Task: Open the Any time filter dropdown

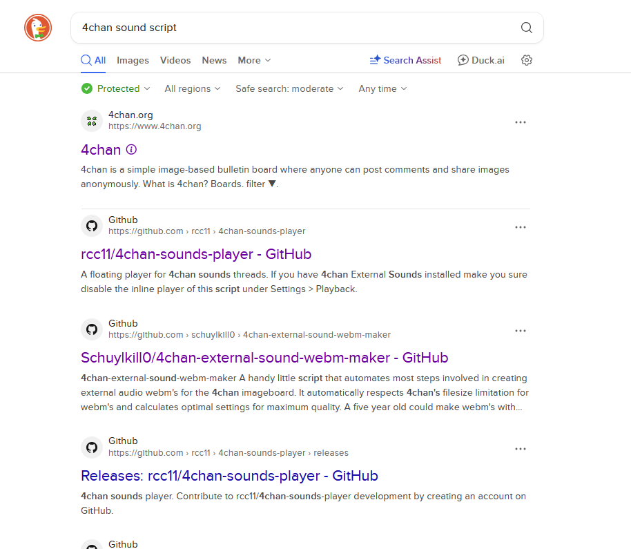Action: (382, 88)
